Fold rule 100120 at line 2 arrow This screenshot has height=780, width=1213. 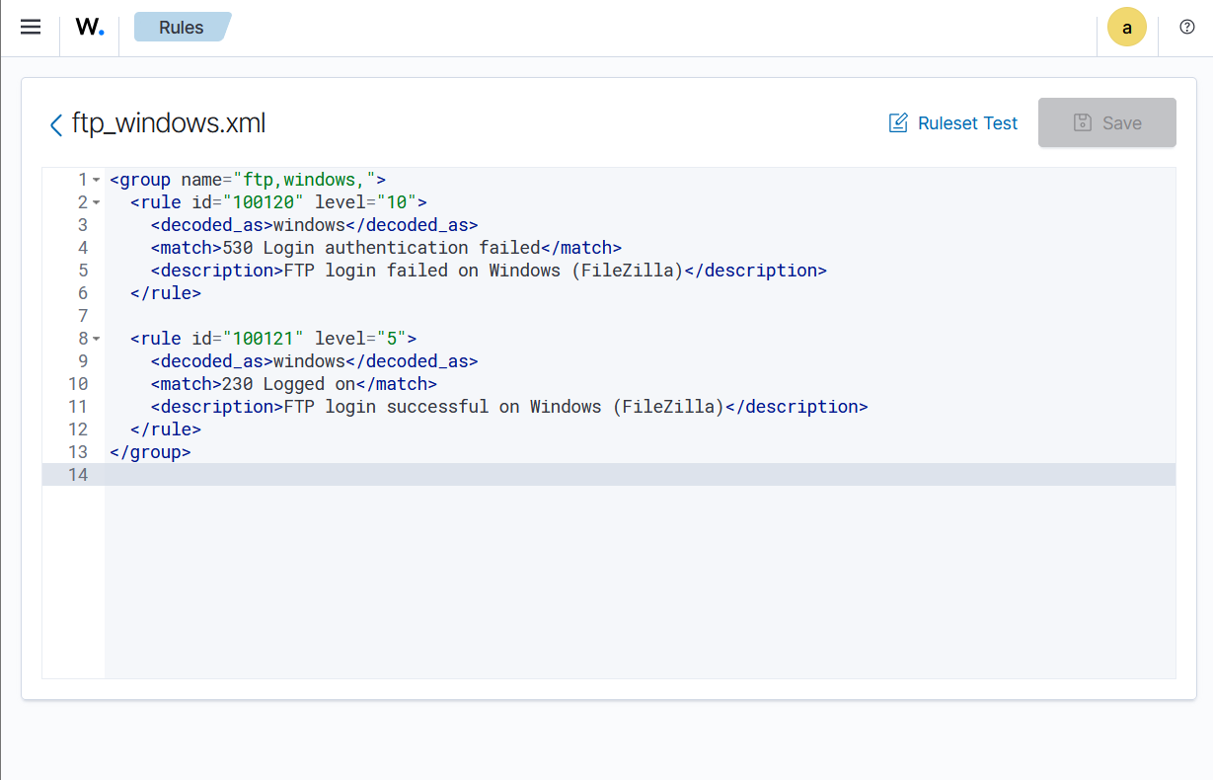96,202
